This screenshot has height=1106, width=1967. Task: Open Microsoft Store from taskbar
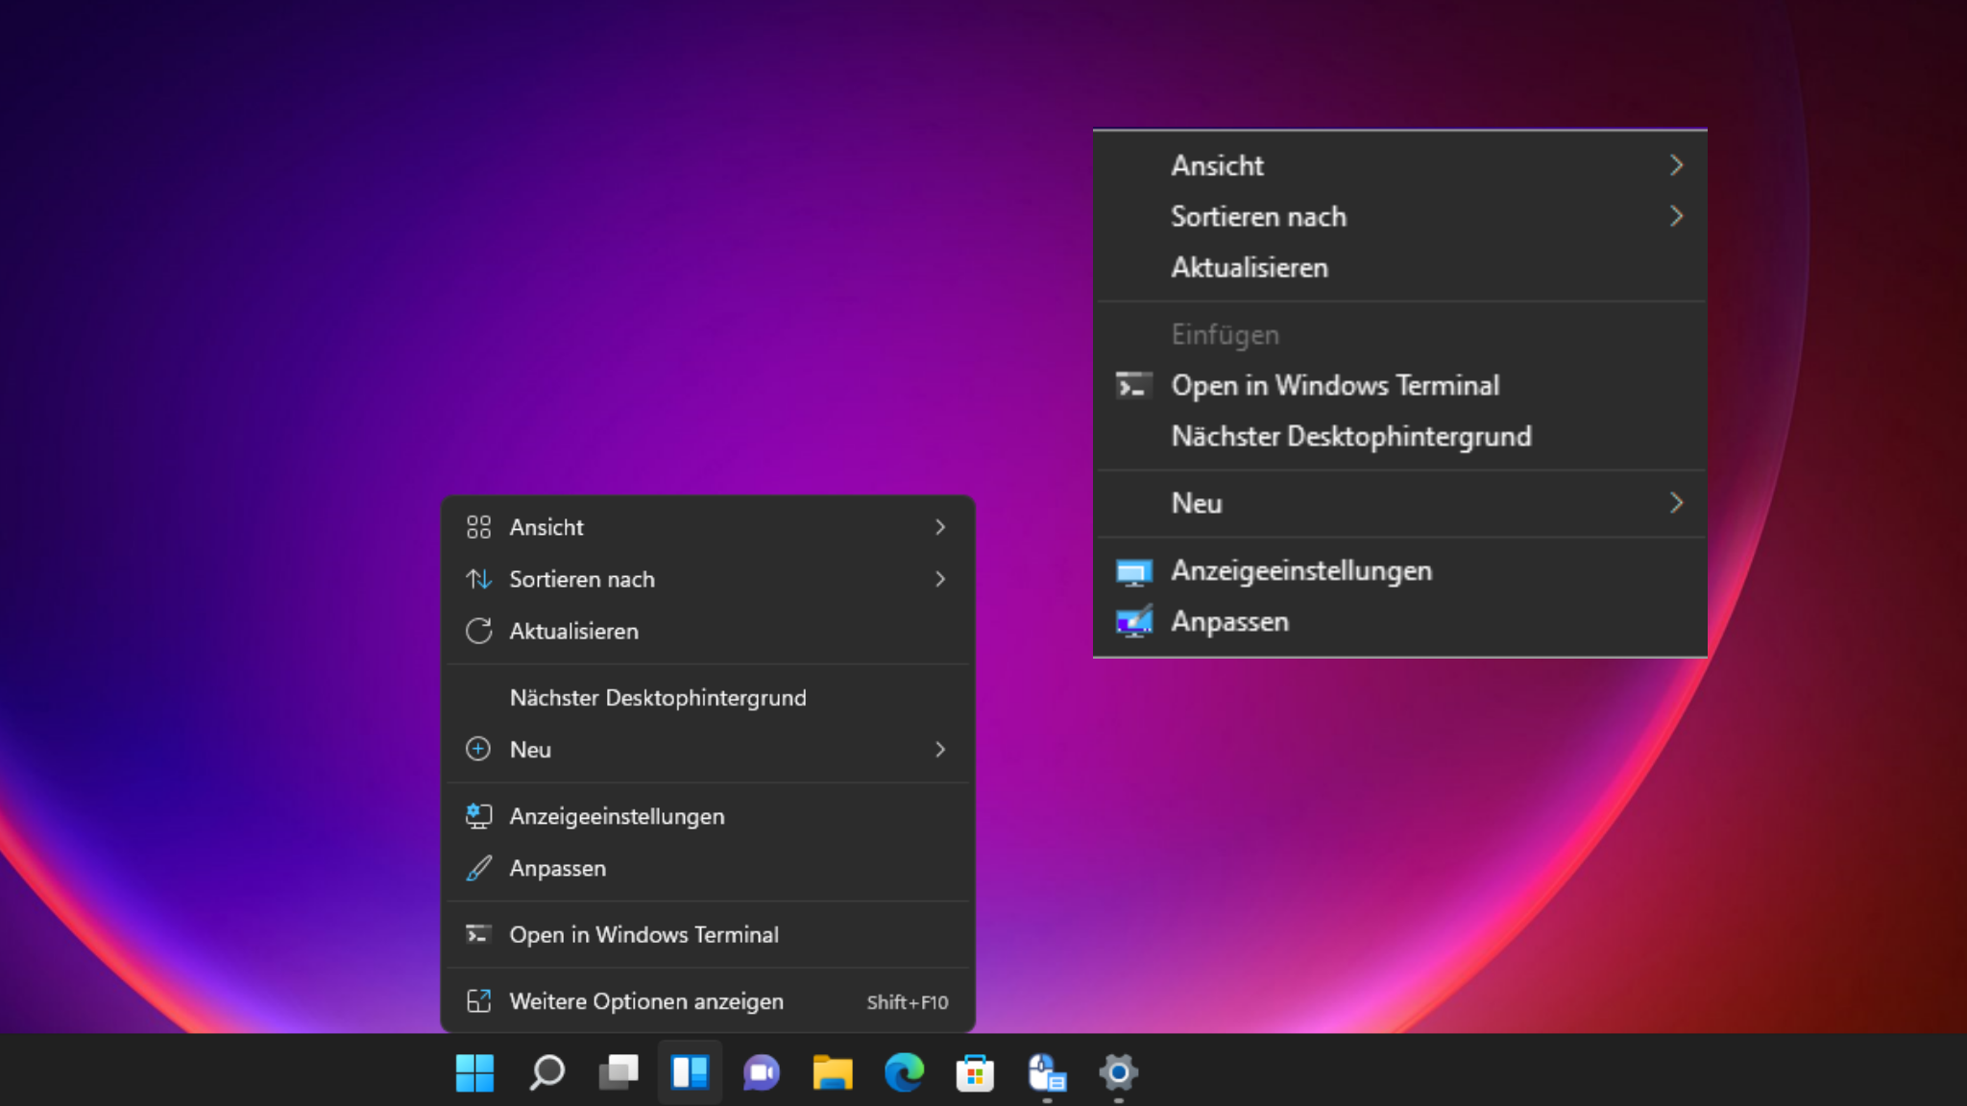(975, 1072)
